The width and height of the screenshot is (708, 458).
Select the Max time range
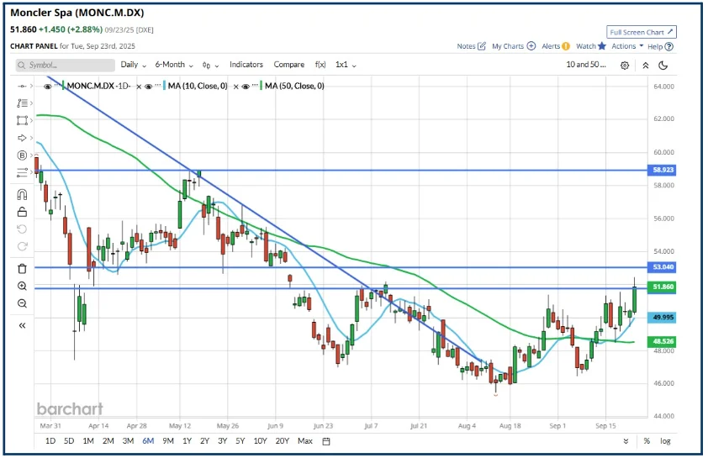[x=304, y=441]
